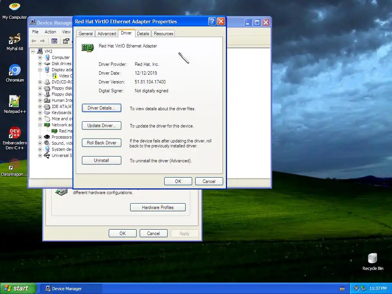Select the DVD/CD-ROM drives icon
Image resolution: width=392 pixels, height=294 pixels.
(x=47, y=82)
